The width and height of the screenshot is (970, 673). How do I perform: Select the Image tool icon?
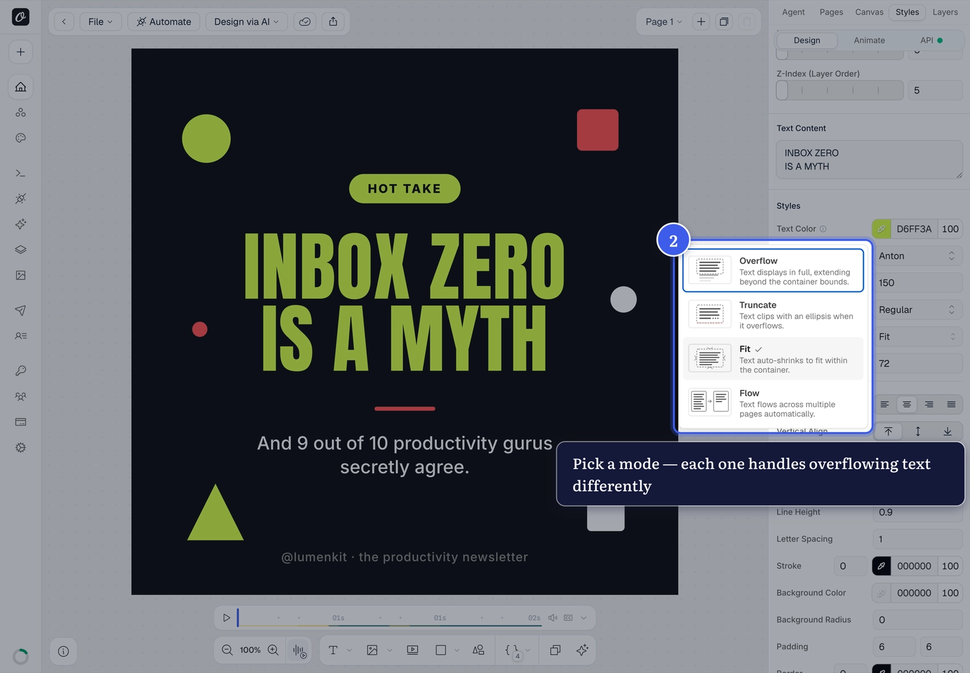click(x=372, y=650)
